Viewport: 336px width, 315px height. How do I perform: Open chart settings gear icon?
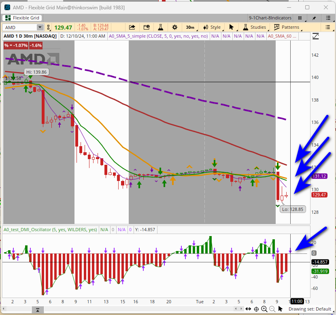pyautogui.click(x=174, y=27)
